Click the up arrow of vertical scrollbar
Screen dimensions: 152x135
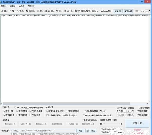(x=150, y=16)
